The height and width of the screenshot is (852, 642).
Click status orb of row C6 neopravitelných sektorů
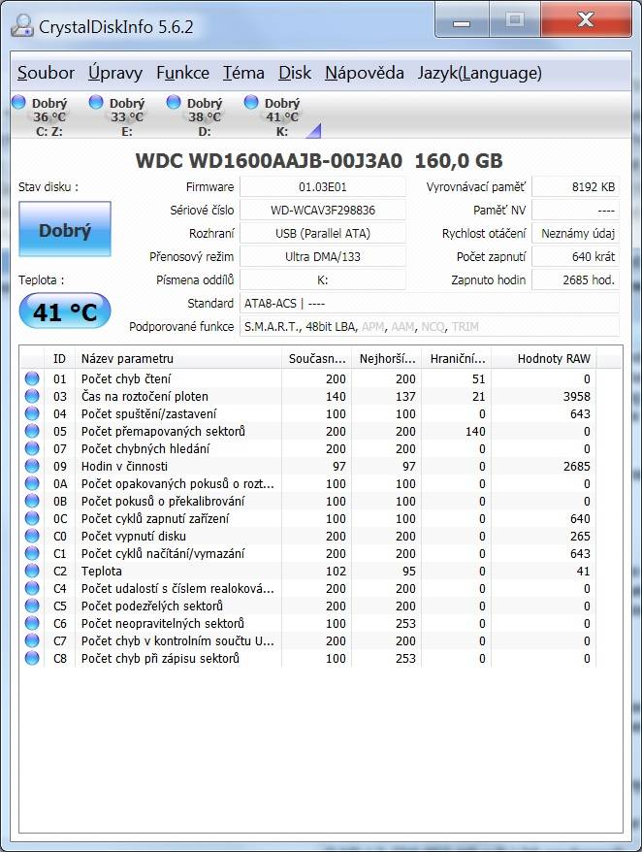[x=32, y=623]
